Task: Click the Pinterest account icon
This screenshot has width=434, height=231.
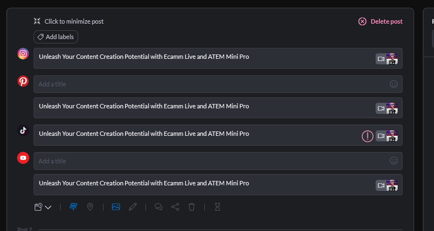Action: tap(23, 81)
